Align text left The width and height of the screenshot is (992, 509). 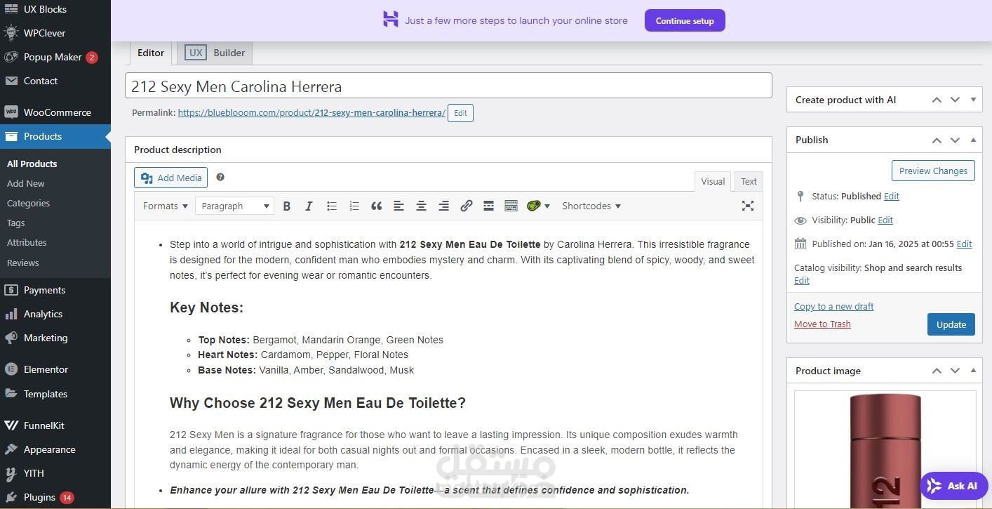398,206
